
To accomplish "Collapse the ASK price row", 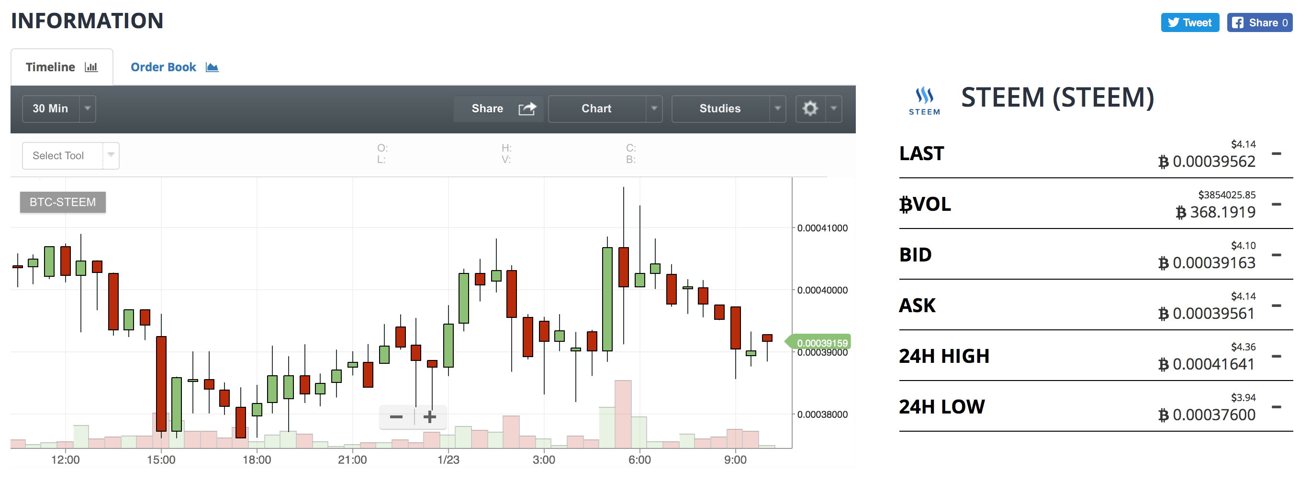I will pyautogui.click(x=1277, y=305).
